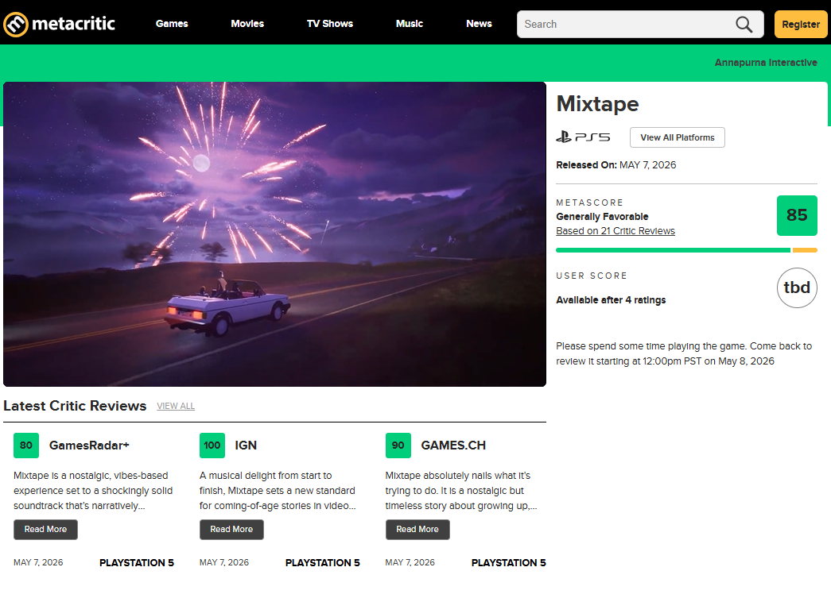Open the GamesRadar+ publication name
The width and height of the screenshot is (831, 598).
[x=89, y=446]
